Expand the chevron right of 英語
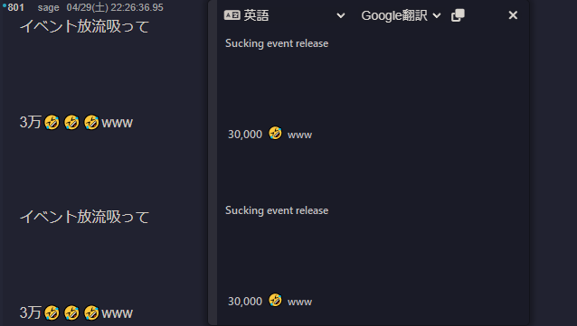Viewport: 577px width, 326px height. tap(341, 15)
